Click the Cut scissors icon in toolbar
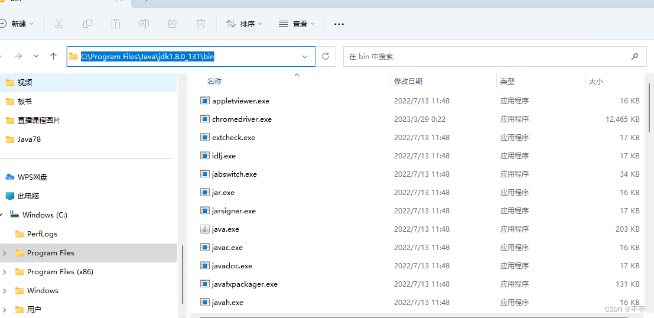Image resolution: width=654 pixels, height=318 pixels. click(x=58, y=24)
